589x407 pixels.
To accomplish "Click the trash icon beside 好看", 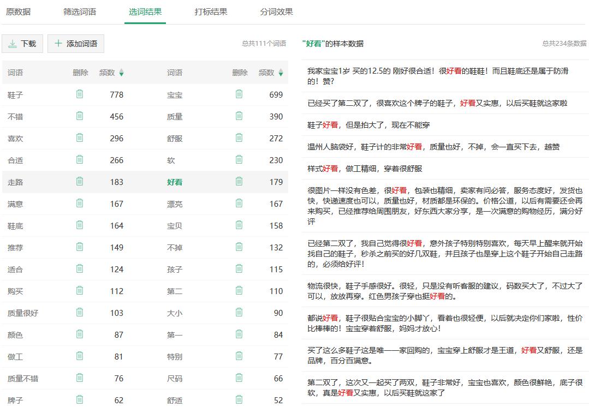I will click(239, 182).
